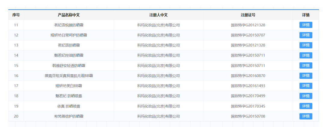Open 详情 for 韩雅舒安轻透防晒霜
The width and height of the screenshot is (325, 127).
click(306, 66)
